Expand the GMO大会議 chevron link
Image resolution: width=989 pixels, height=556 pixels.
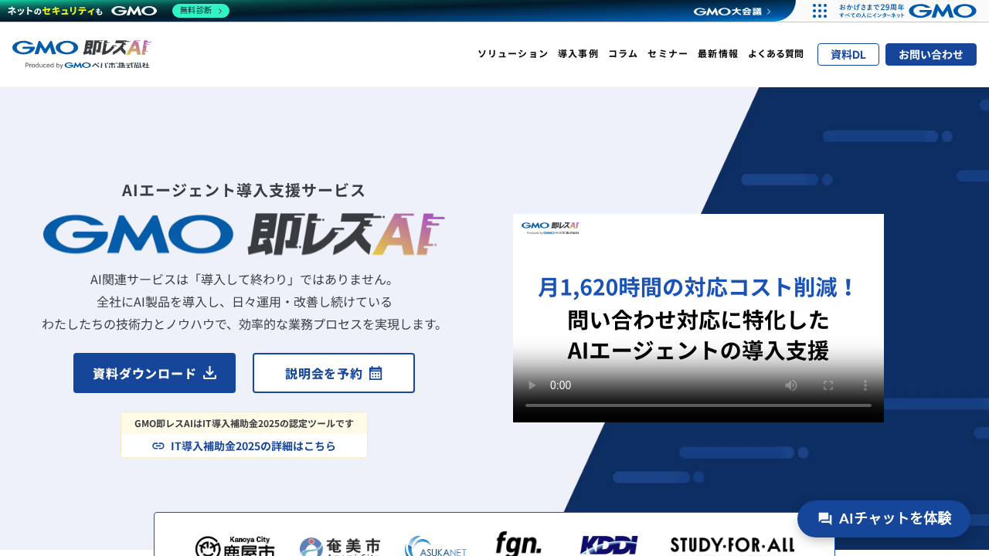768,11
